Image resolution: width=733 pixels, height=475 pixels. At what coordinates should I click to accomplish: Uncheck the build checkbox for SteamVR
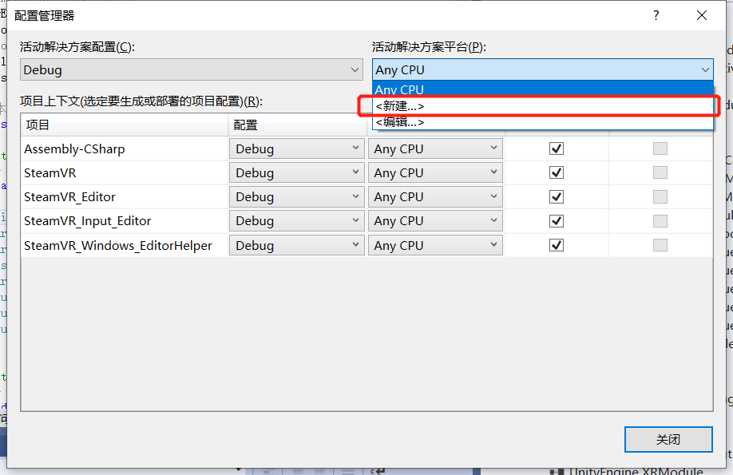coord(557,172)
